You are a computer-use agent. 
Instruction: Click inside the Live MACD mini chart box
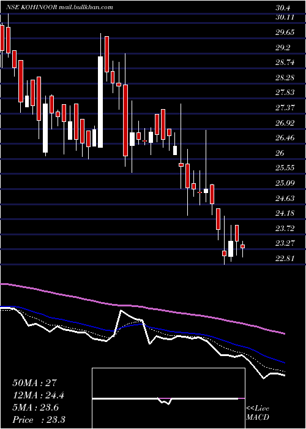click(x=168, y=398)
